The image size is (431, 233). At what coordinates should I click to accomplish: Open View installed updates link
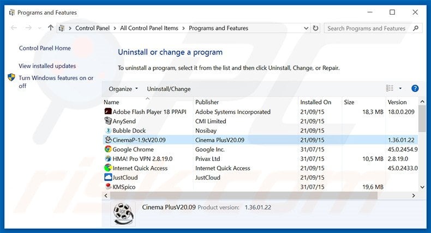47,66
